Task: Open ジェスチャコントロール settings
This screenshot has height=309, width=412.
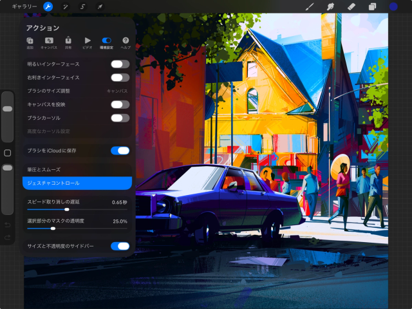Action: [77, 183]
